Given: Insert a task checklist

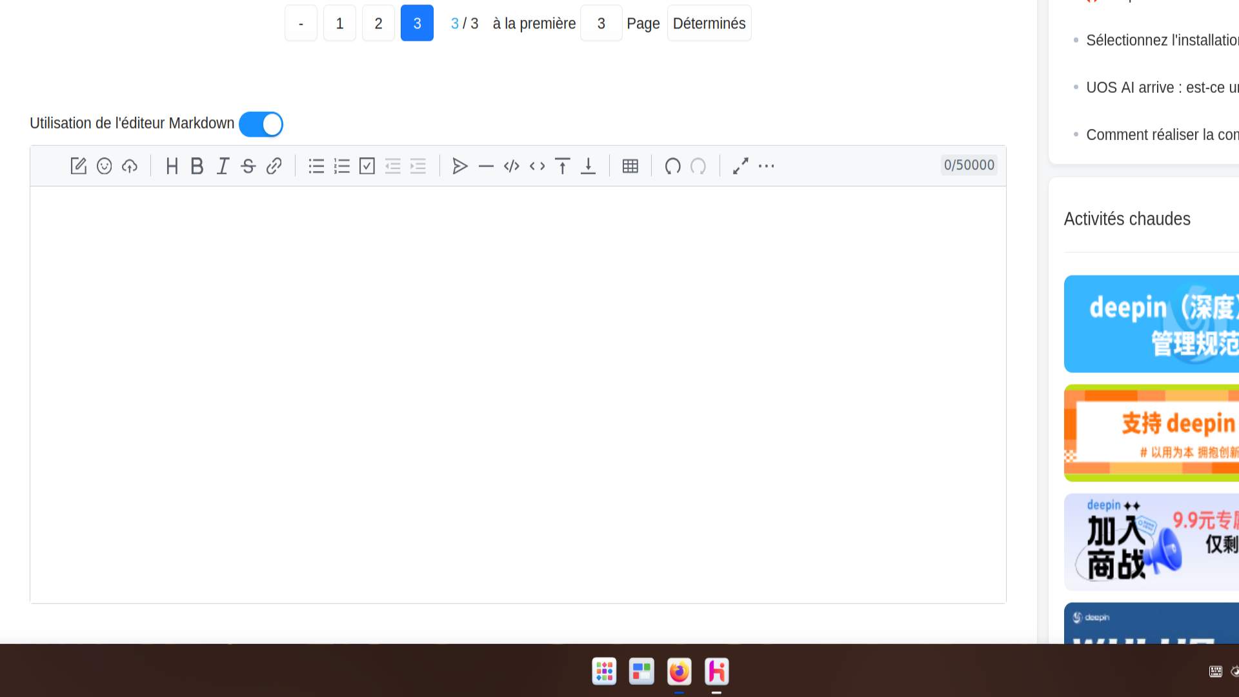Looking at the screenshot, I should coord(367,166).
